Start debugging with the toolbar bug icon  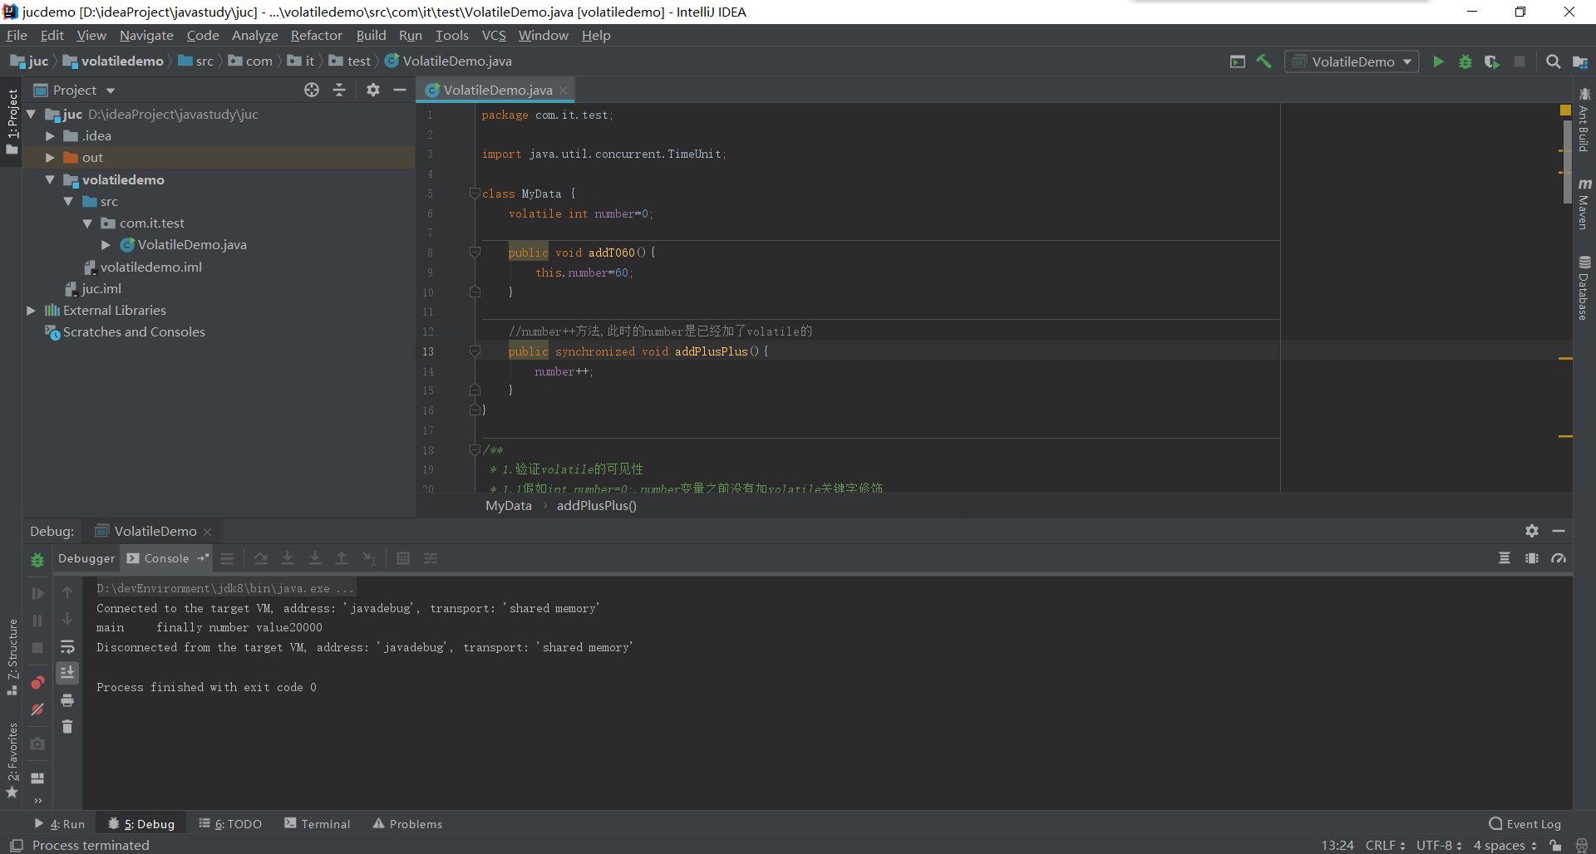1465,61
